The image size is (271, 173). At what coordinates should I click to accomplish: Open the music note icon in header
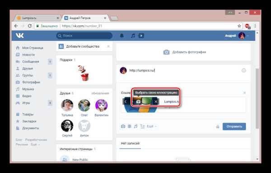click(133, 36)
